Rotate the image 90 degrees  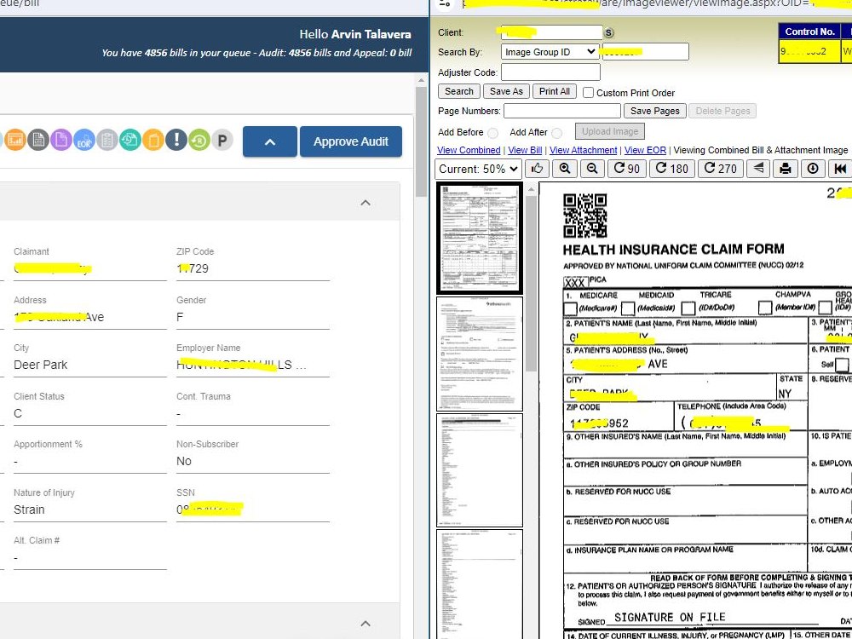[626, 169]
